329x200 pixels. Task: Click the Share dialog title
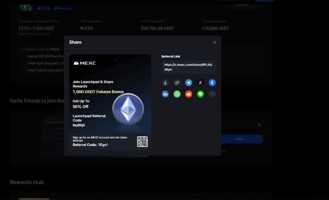pyautogui.click(x=75, y=42)
